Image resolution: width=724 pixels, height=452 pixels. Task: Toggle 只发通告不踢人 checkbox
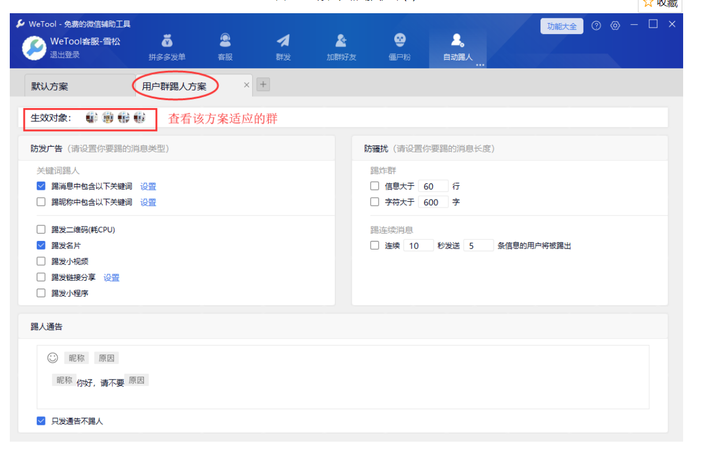[41, 421]
